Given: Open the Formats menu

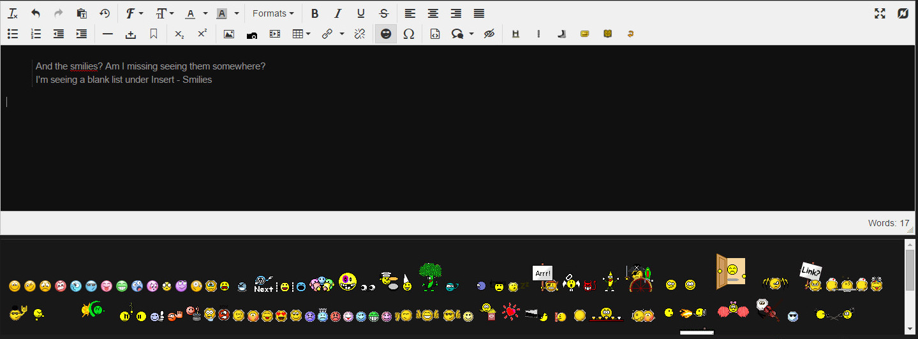Looking at the screenshot, I should pos(273,13).
